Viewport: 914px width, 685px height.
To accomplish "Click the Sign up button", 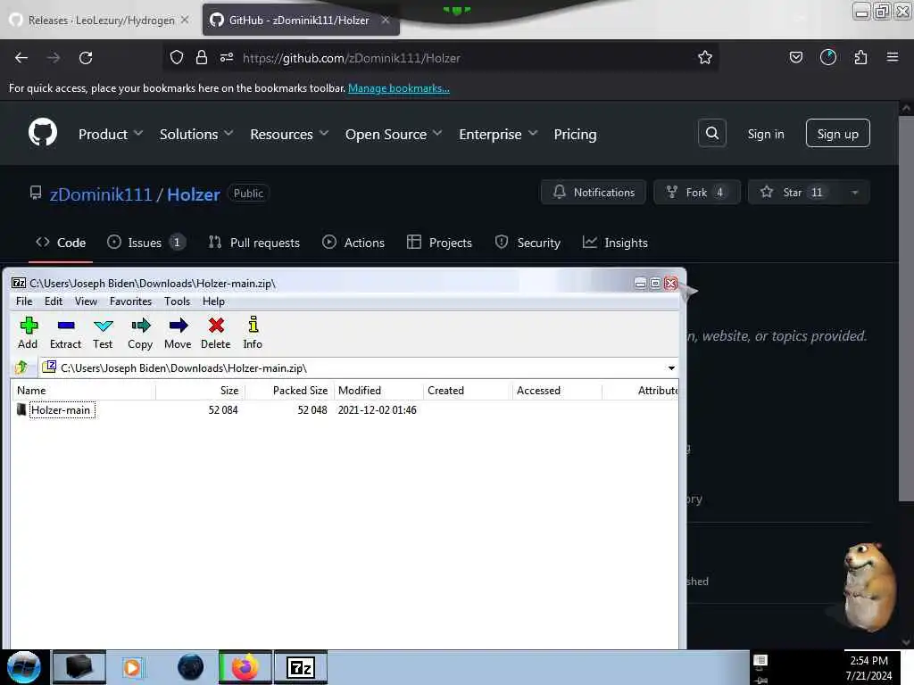I will [837, 134].
